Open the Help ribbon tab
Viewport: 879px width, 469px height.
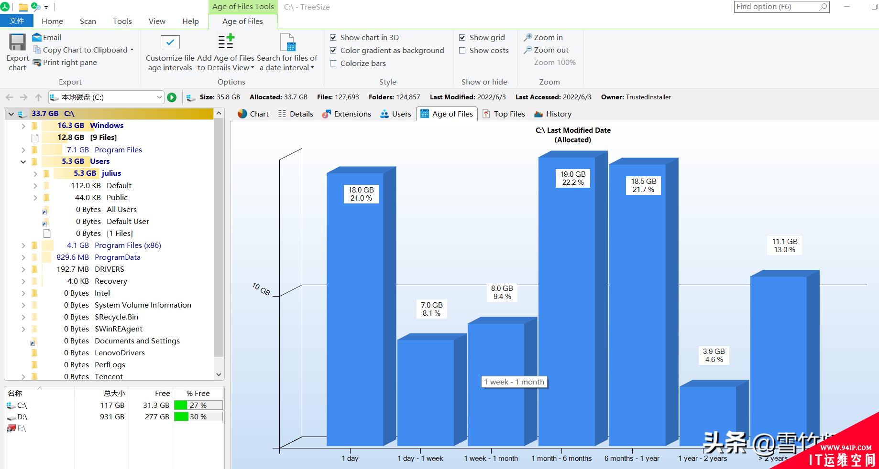(190, 21)
